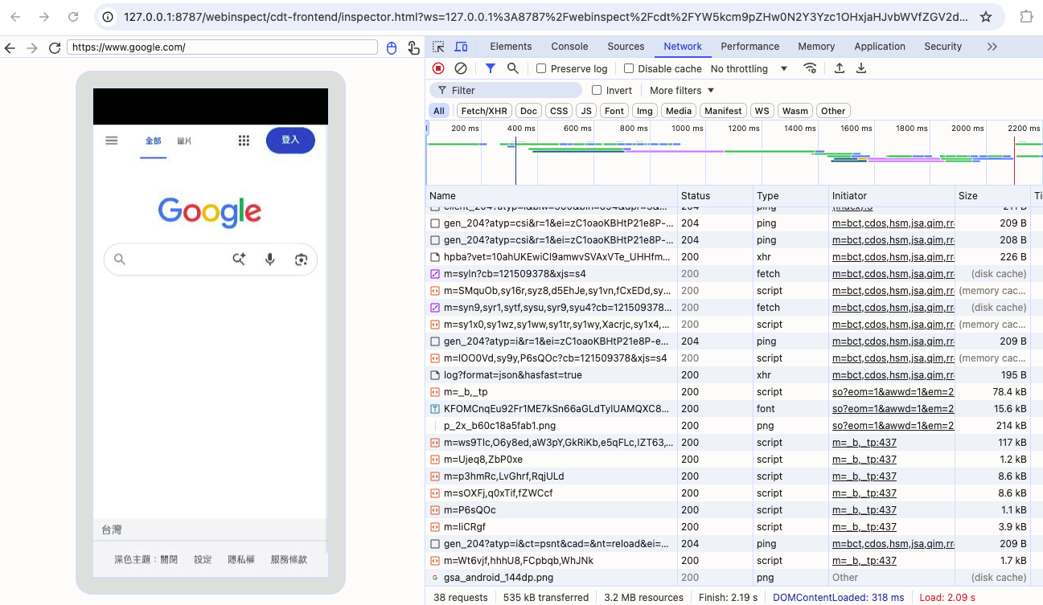Select the mouse input mode icon
1043x605 pixels.
point(392,47)
